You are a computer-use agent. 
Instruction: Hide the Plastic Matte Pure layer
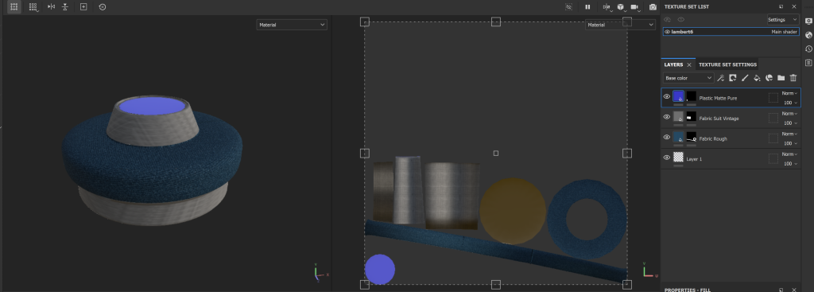667,96
